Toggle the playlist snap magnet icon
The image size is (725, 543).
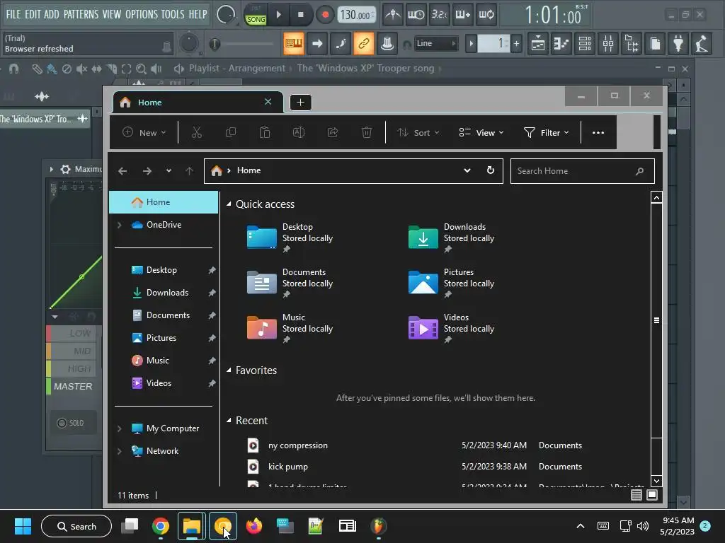(14, 69)
